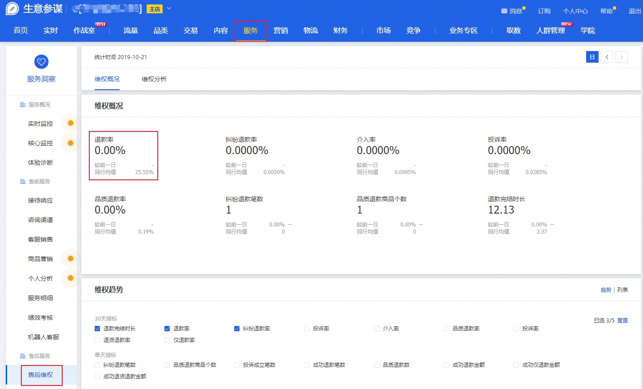Uncheck the 退款完结时长 checkbox

tap(97, 329)
